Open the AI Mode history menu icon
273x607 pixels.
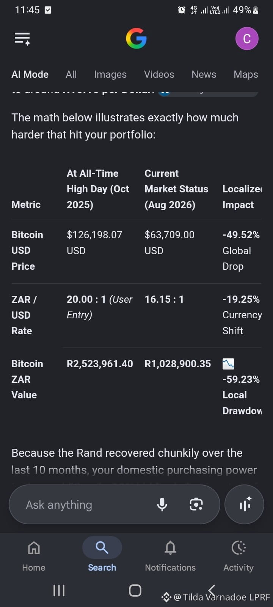click(22, 39)
